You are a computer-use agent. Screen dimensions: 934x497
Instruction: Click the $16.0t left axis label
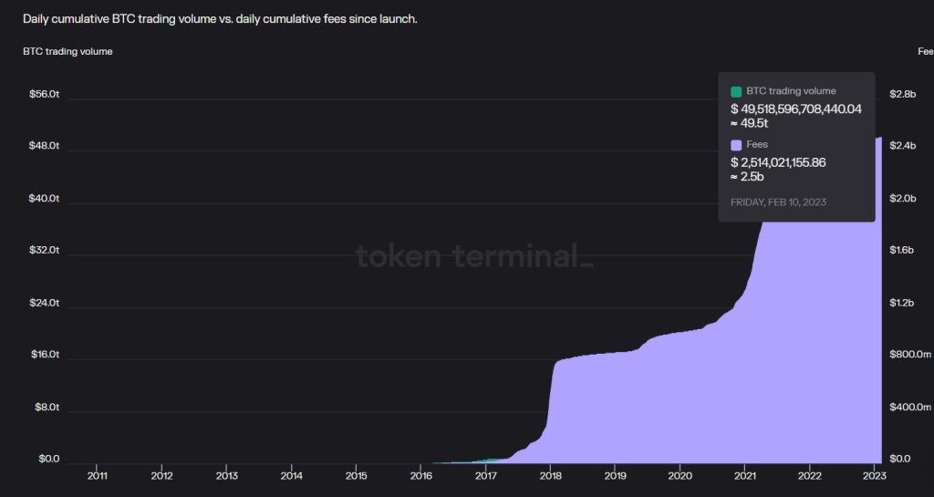point(44,354)
